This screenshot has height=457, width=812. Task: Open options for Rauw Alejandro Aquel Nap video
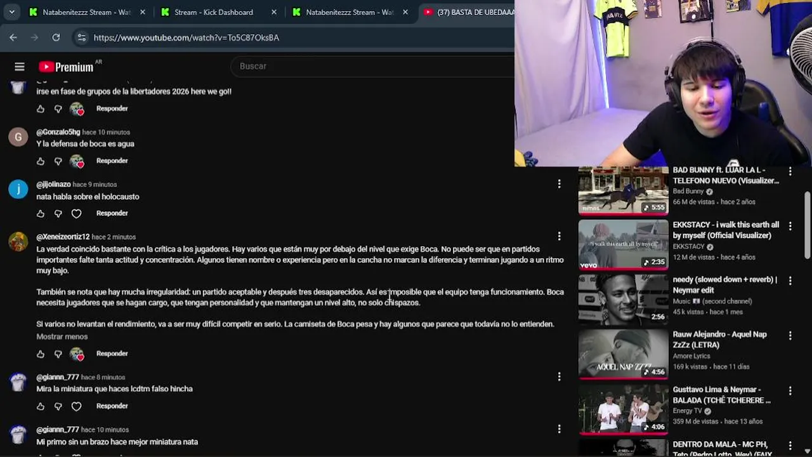[790, 335]
